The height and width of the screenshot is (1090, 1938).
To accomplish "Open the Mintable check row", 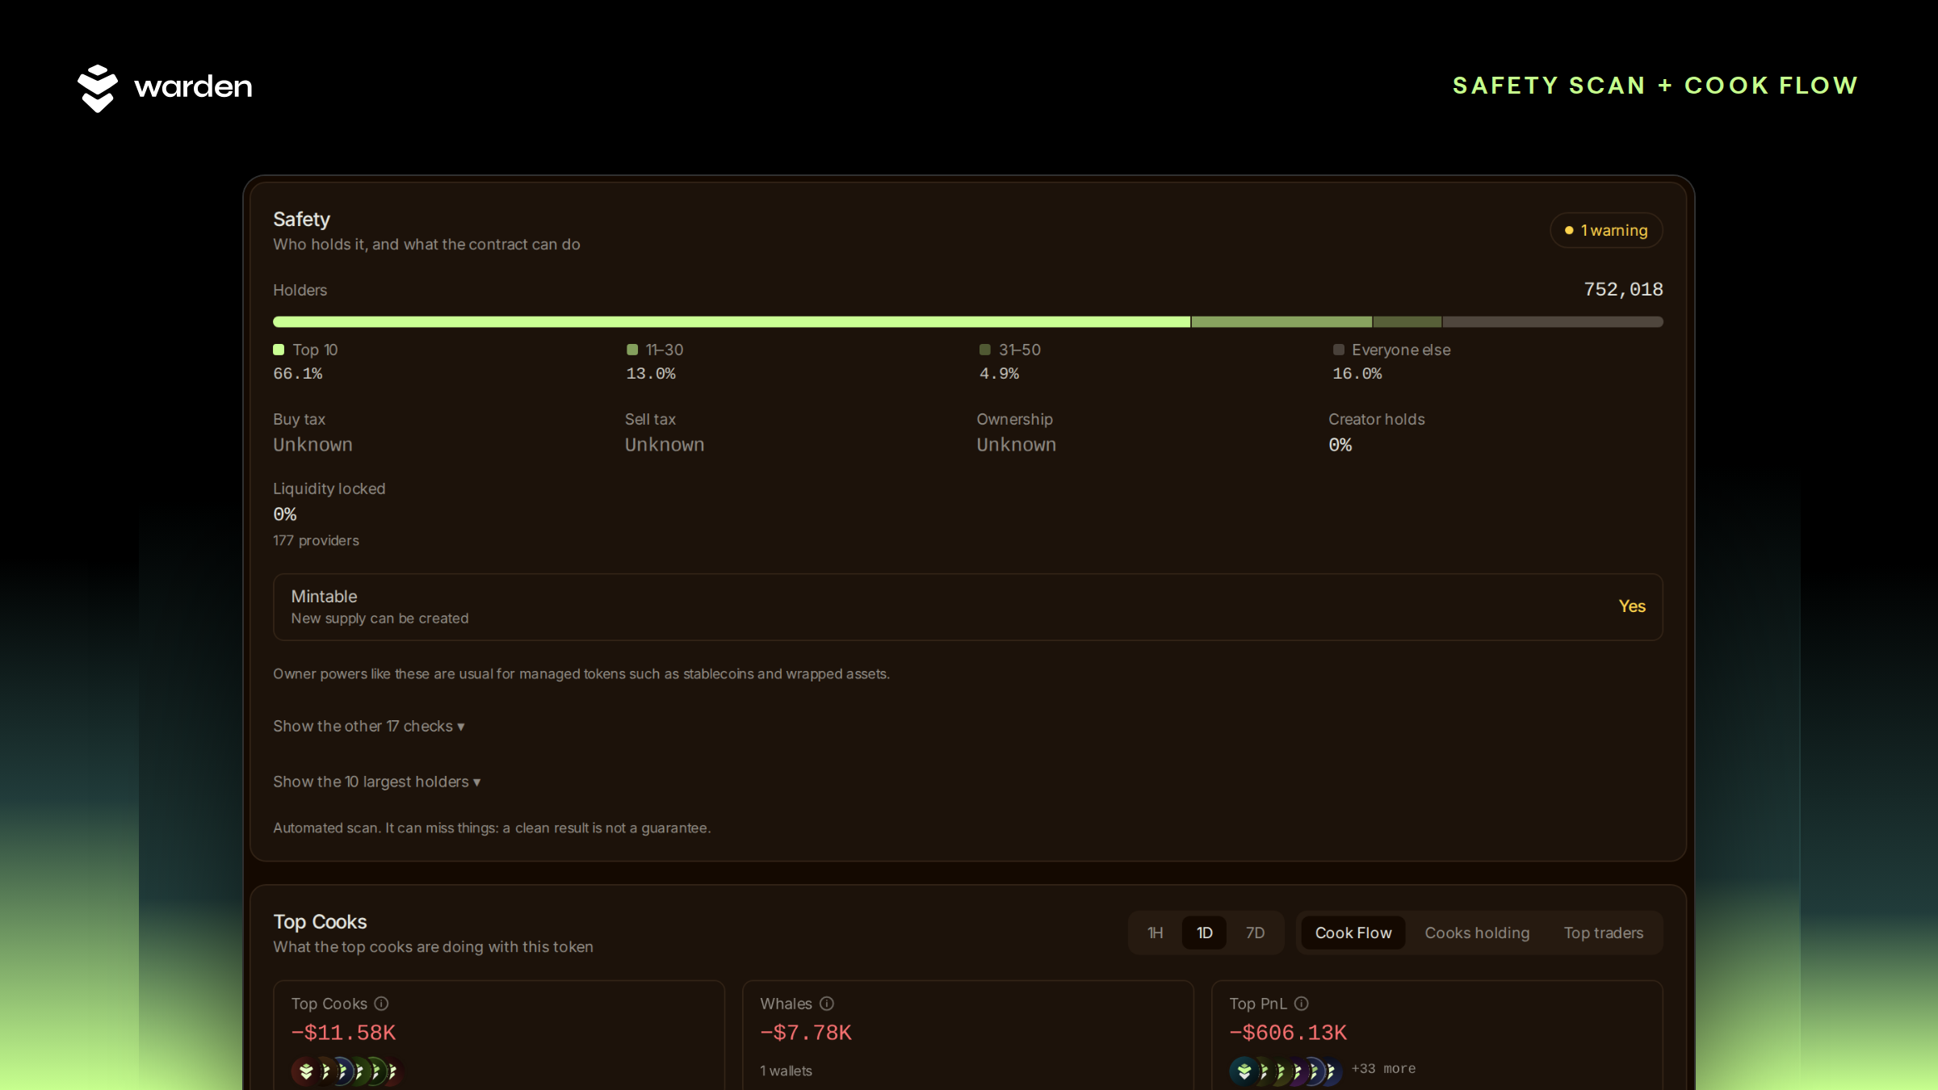I will pos(968,607).
